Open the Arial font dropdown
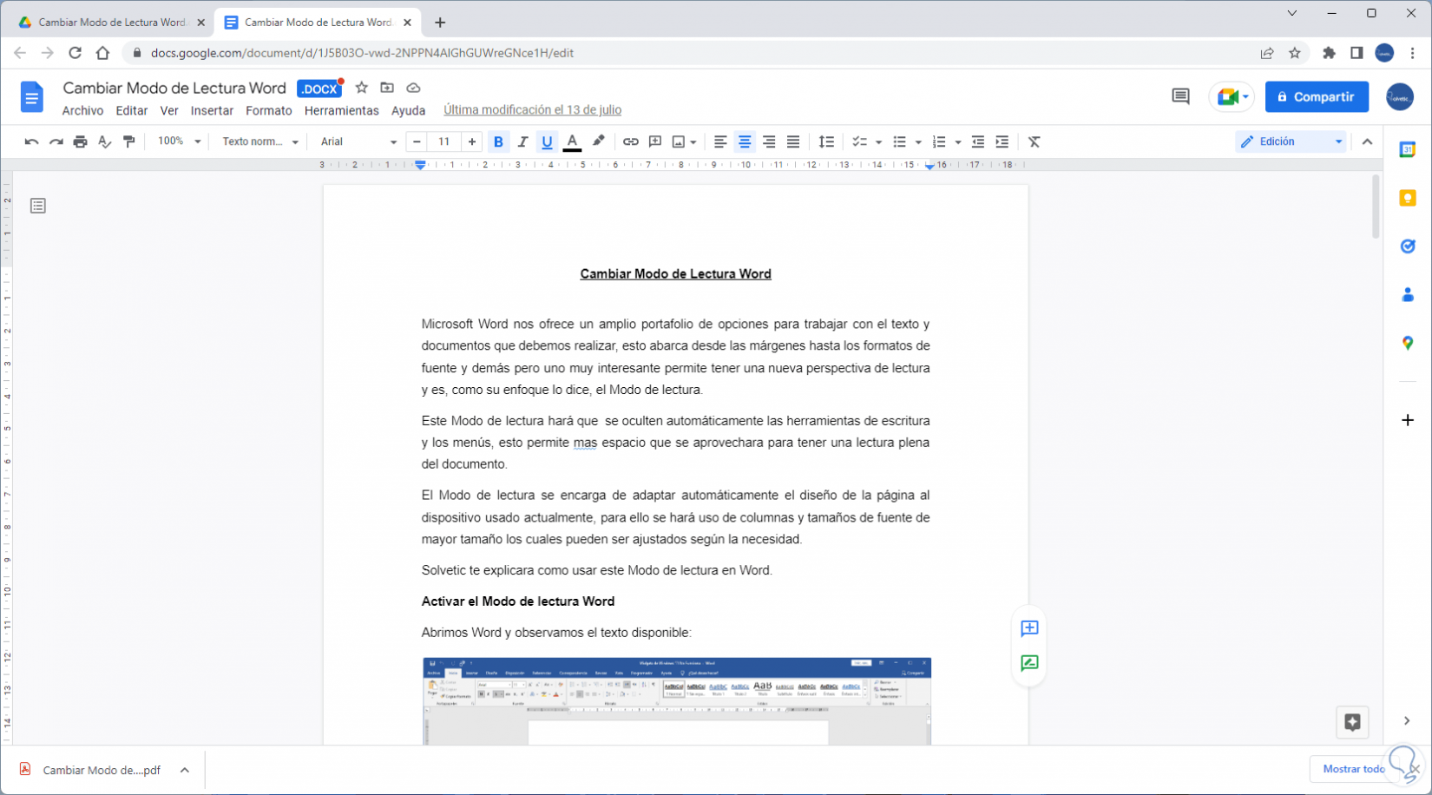The height and width of the screenshot is (795, 1432). tap(358, 141)
